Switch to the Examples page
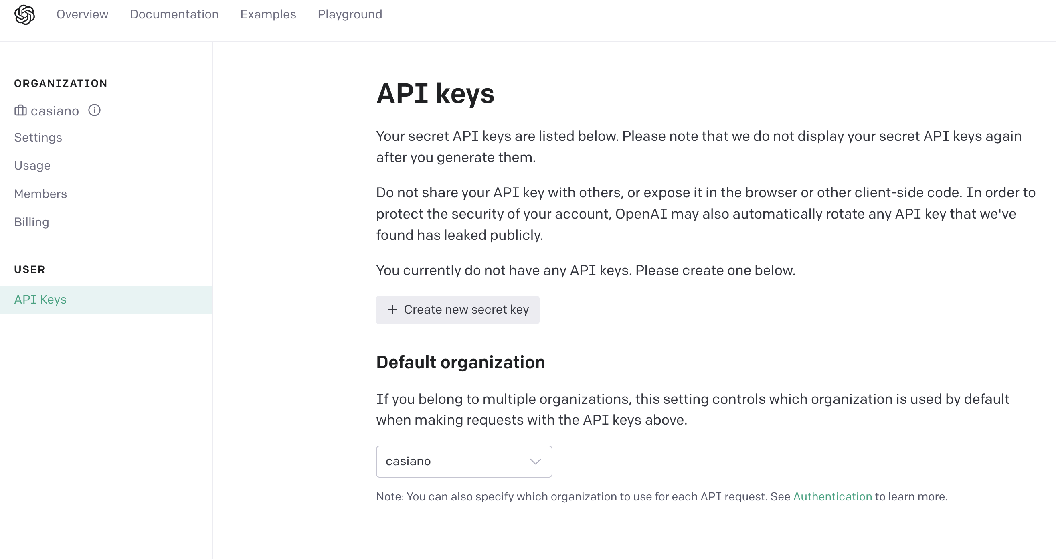The image size is (1056, 559). pos(268,14)
